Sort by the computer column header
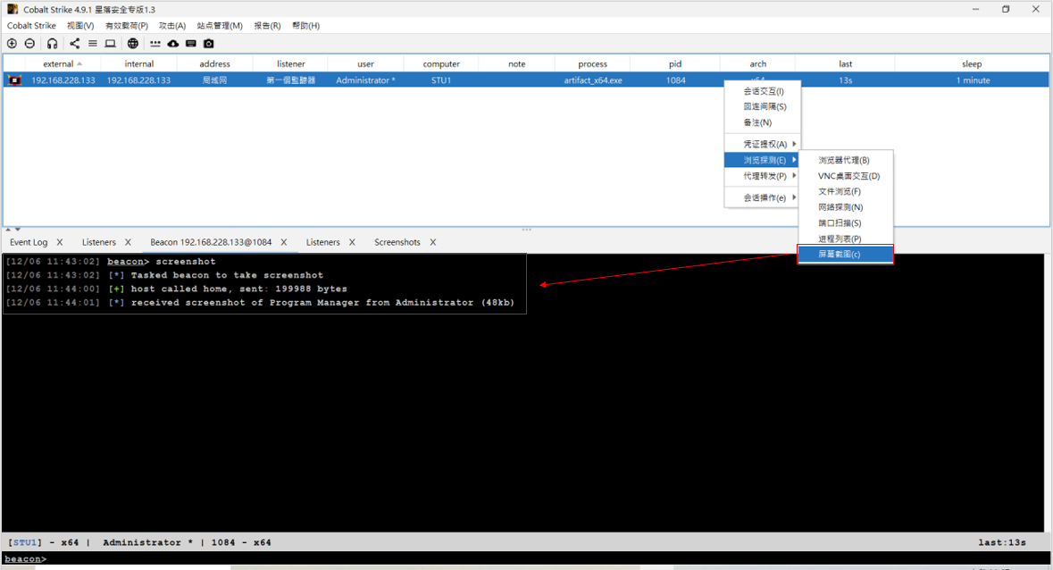The image size is (1053, 570). pyautogui.click(x=441, y=63)
